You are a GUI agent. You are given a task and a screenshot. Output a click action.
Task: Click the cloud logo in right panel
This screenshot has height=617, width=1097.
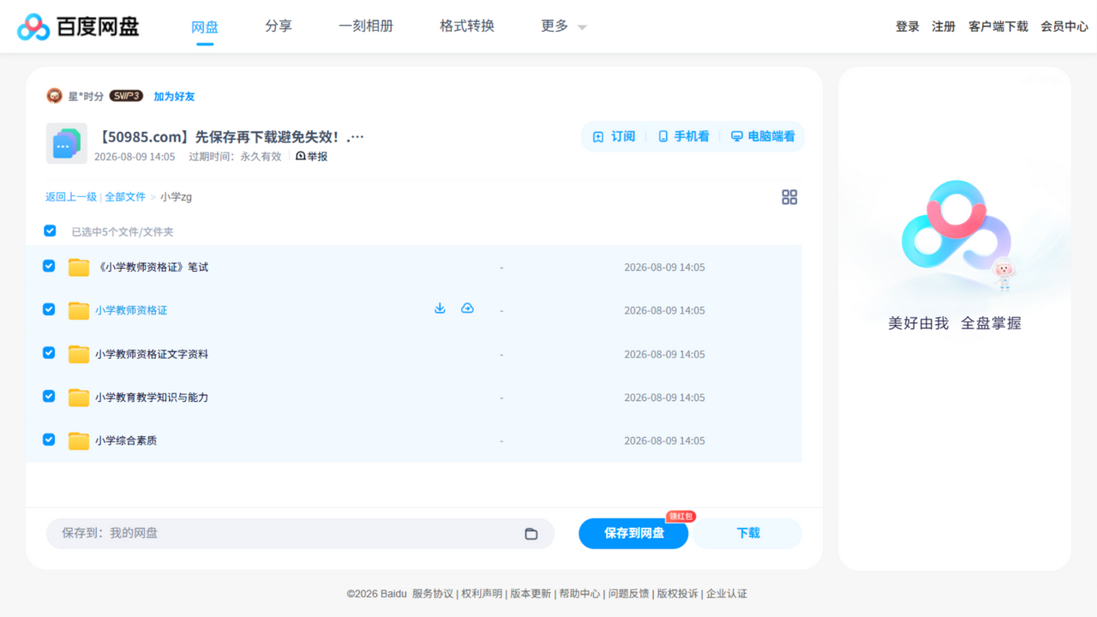(x=956, y=225)
